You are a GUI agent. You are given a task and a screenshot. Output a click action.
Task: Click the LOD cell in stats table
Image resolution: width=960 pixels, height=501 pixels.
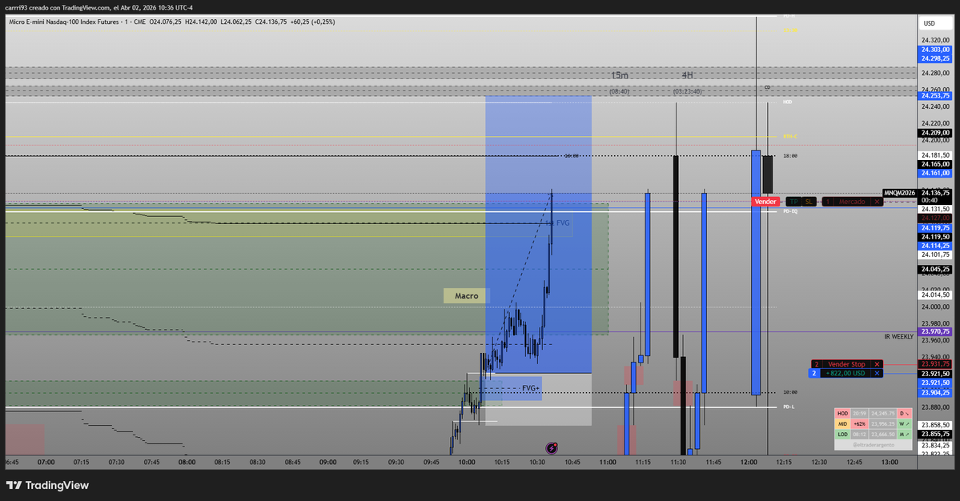pyautogui.click(x=842, y=435)
